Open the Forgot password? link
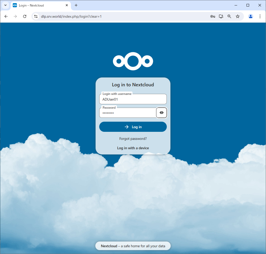Image resolution: width=266 pixels, height=254 pixels. pos(133,139)
